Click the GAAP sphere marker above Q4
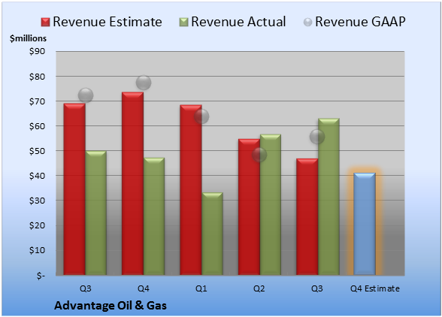This screenshot has width=442, height=317. click(x=144, y=83)
